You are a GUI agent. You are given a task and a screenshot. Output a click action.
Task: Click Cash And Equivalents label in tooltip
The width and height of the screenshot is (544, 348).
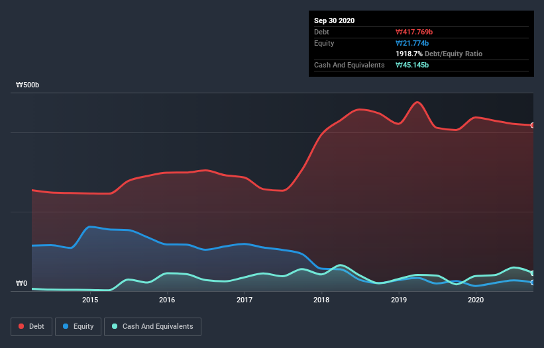pyautogui.click(x=349, y=65)
